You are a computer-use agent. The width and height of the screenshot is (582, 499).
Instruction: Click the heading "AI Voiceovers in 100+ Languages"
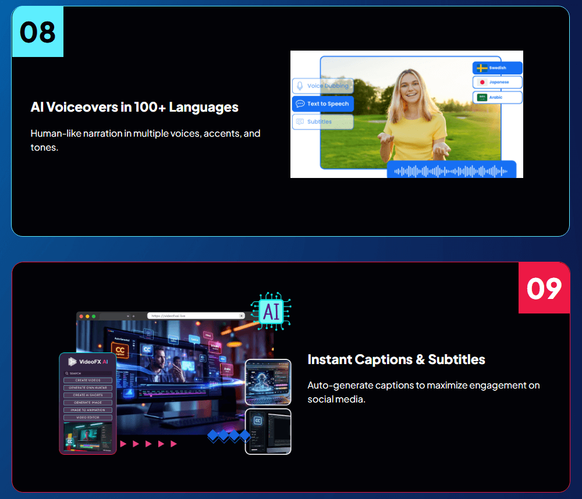tap(134, 107)
